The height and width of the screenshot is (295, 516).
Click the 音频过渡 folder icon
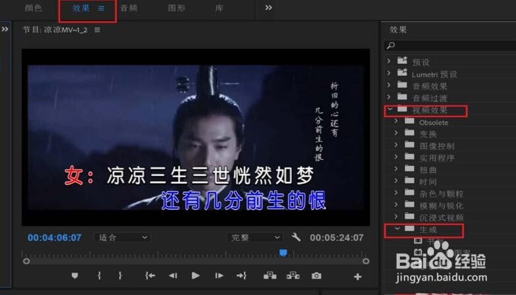pyautogui.click(x=402, y=96)
